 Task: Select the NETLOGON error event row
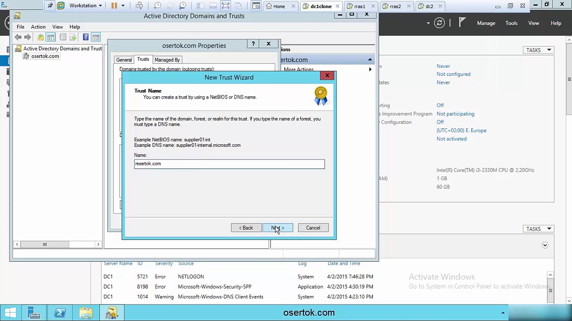[239, 277]
